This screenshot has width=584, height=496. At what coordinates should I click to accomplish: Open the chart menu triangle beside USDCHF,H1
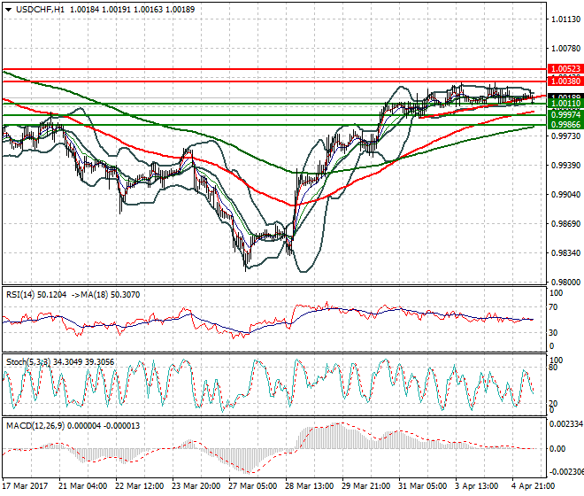click(8, 10)
